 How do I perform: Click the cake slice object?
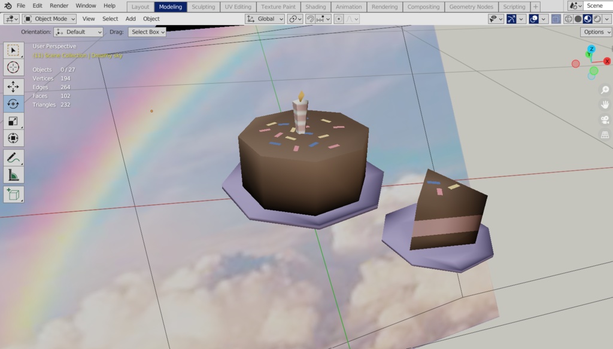(x=448, y=211)
